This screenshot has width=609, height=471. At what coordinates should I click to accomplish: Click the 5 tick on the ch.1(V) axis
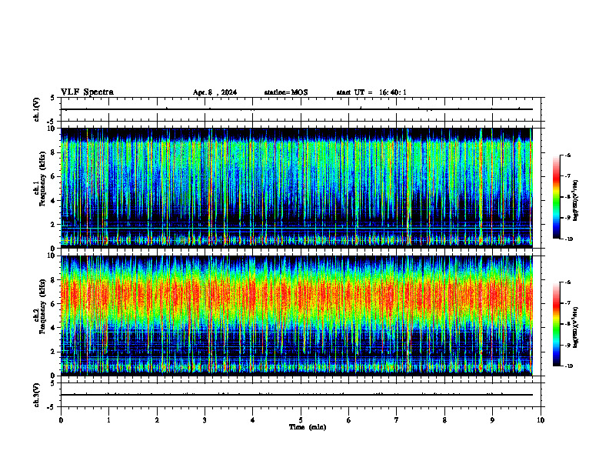(x=54, y=98)
